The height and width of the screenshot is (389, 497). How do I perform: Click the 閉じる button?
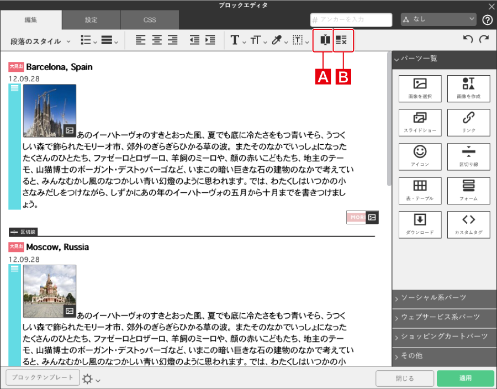pos(404,378)
